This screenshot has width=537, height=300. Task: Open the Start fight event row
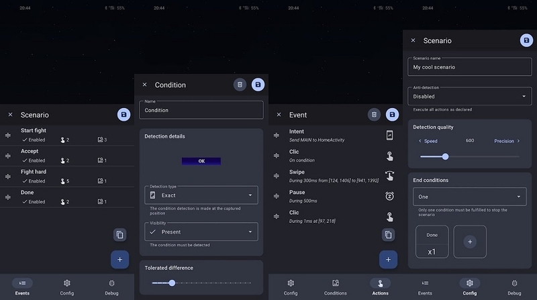[x=67, y=135]
